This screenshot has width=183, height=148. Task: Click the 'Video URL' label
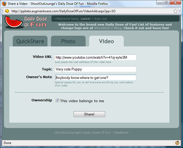pyautogui.click(x=42, y=57)
